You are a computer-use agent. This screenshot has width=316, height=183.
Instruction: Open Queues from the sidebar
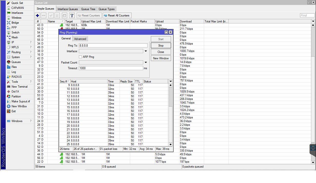coord(16,62)
